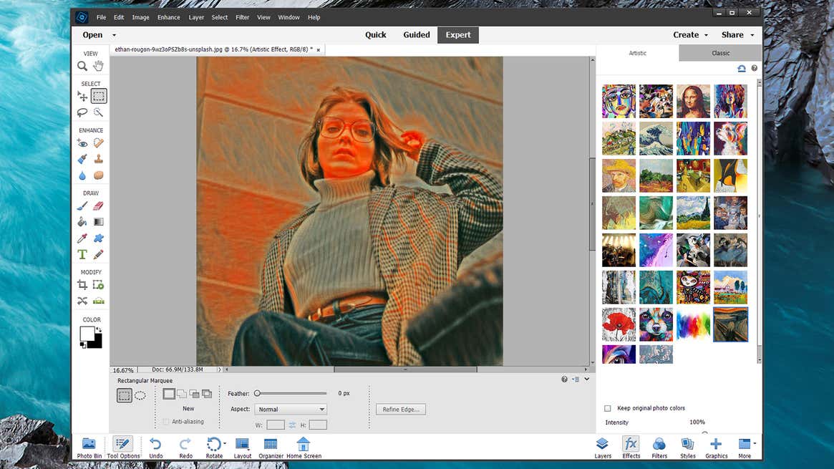Select the Spot Healing Brush tool
The width and height of the screenshot is (834, 469).
tap(98, 143)
